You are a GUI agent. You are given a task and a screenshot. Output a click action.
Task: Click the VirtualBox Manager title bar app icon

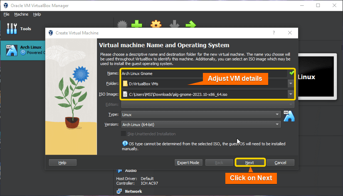tap(6, 5)
